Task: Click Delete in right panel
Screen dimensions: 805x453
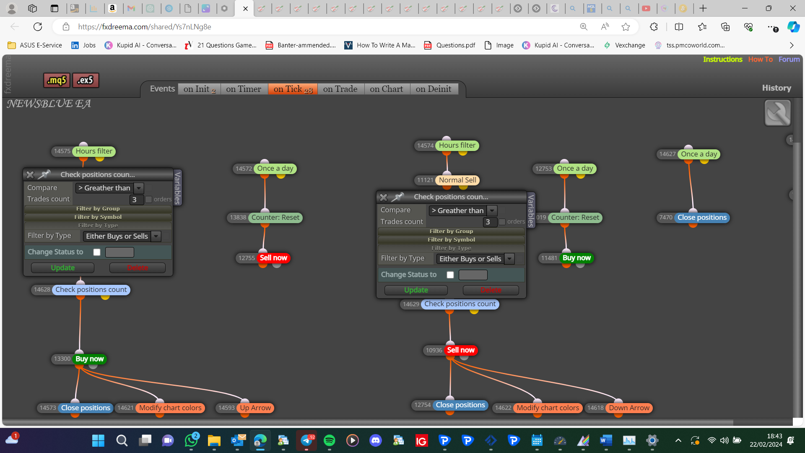Action: pyautogui.click(x=491, y=290)
